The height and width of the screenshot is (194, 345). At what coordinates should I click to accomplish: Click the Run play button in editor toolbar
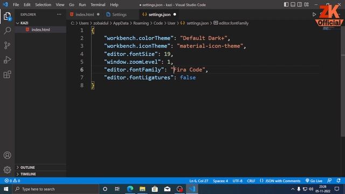pos(314,15)
